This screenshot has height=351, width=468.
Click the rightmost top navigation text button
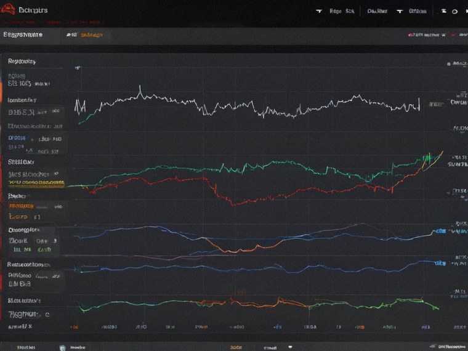point(418,11)
